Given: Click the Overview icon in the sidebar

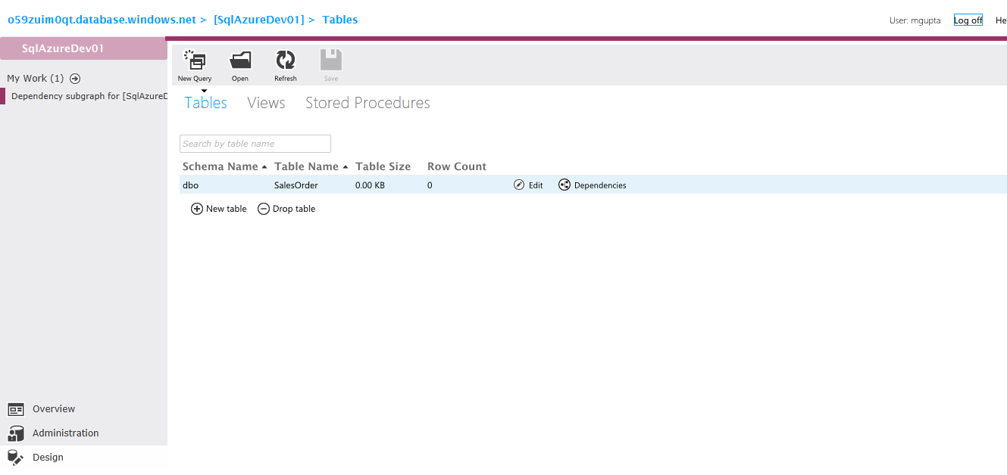Looking at the screenshot, I should (16, 409).
